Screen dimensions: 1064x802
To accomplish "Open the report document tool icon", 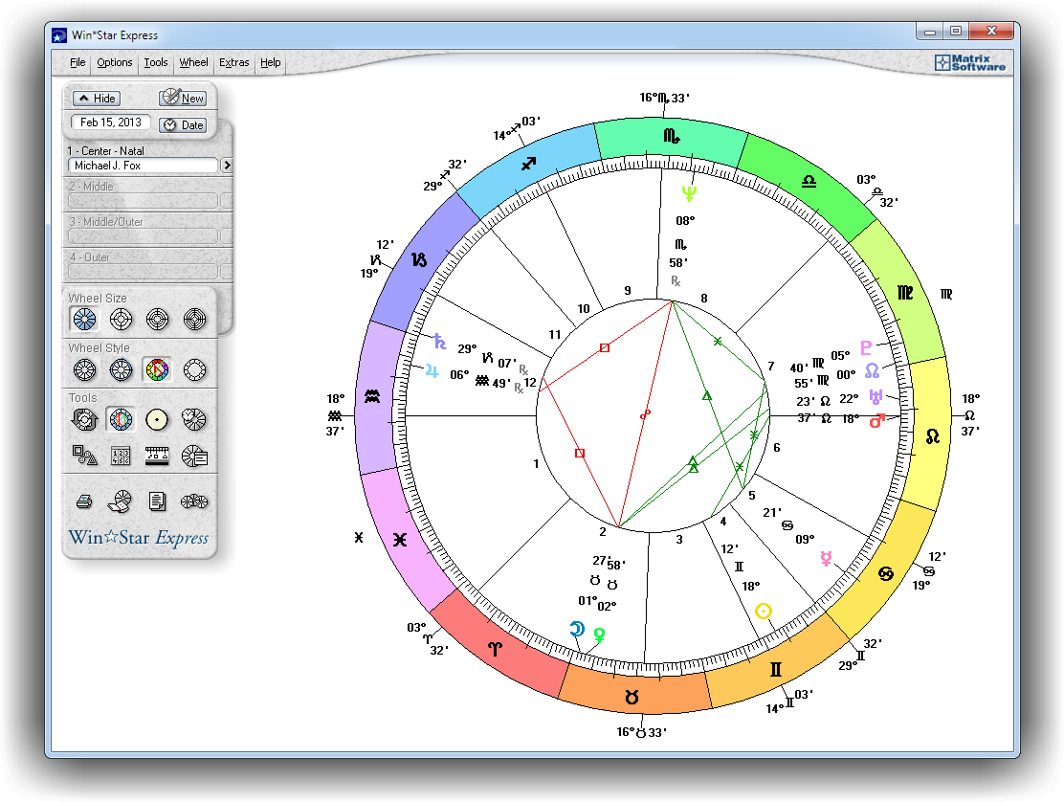I will coord(158,501).
